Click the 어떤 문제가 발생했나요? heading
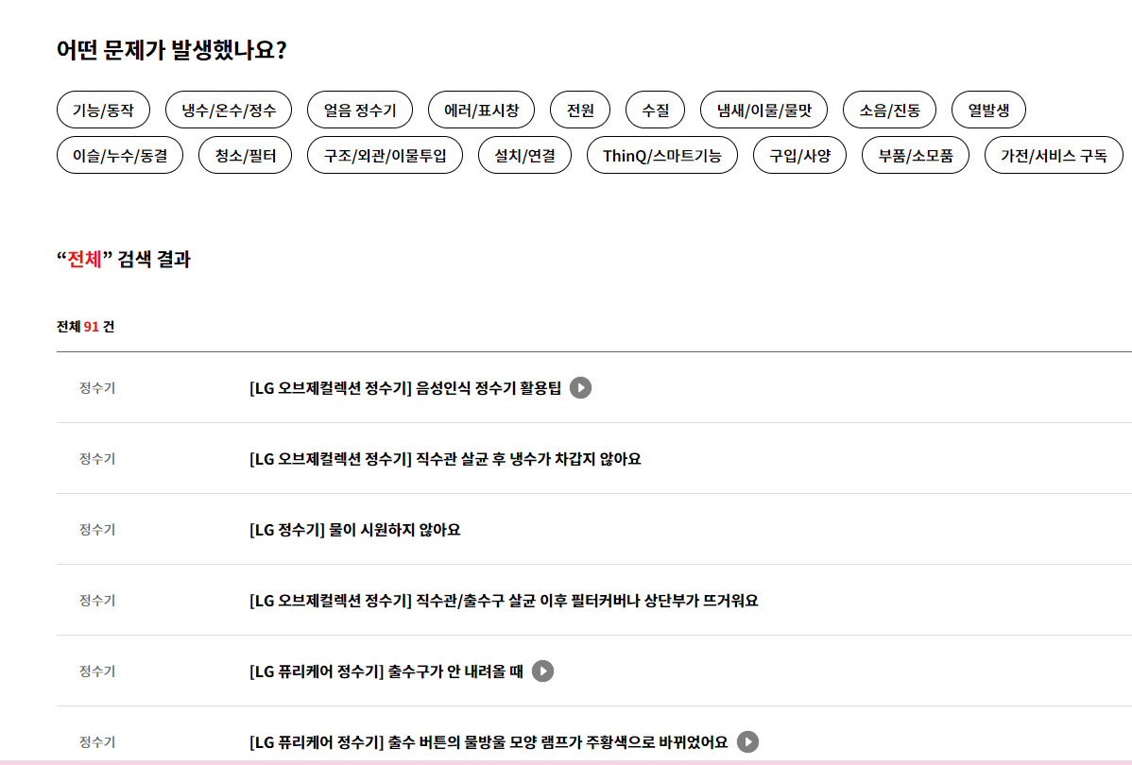The width and height of the screenshot is (1132, 765). click(172, 50)
